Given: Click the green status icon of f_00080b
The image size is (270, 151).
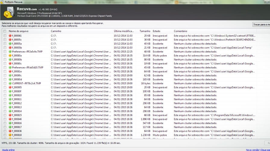Looking at the screenshot, I should coord(10,60).
